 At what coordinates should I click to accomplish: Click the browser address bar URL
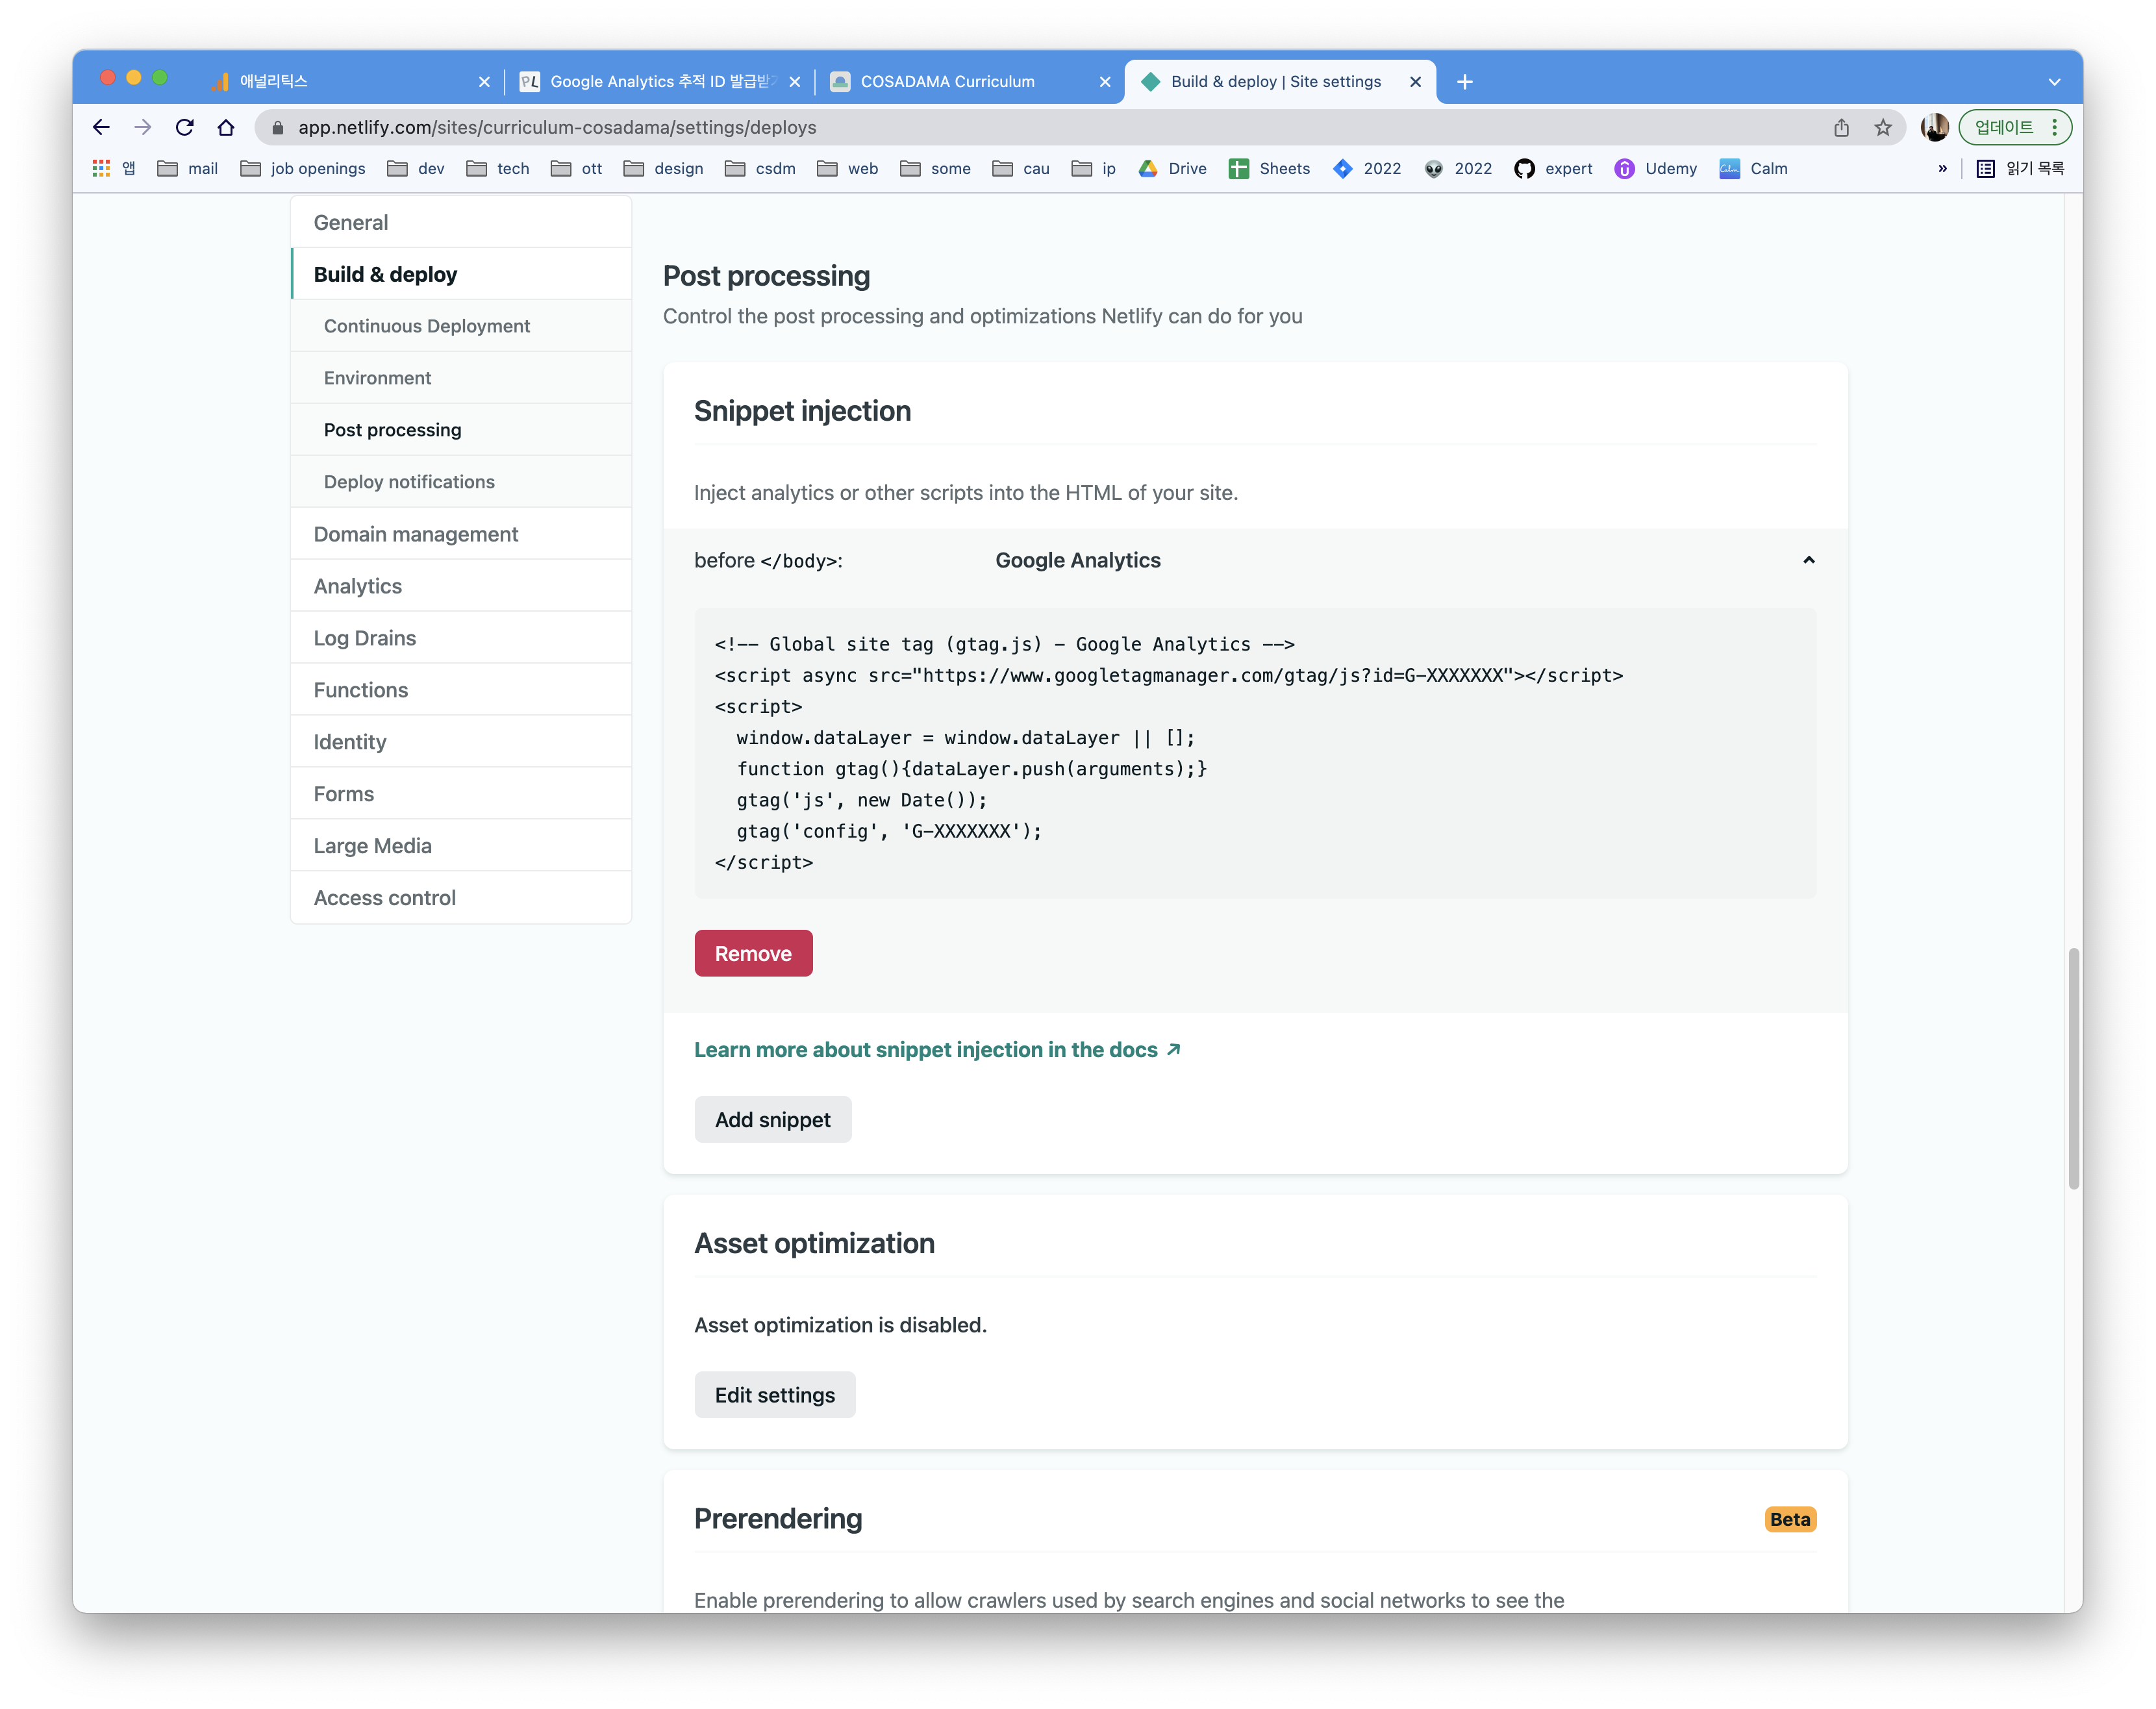tap(557, 127)
